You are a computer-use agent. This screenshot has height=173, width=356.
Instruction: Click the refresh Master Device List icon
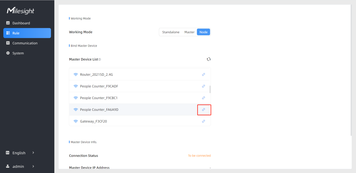pos(209,59)
